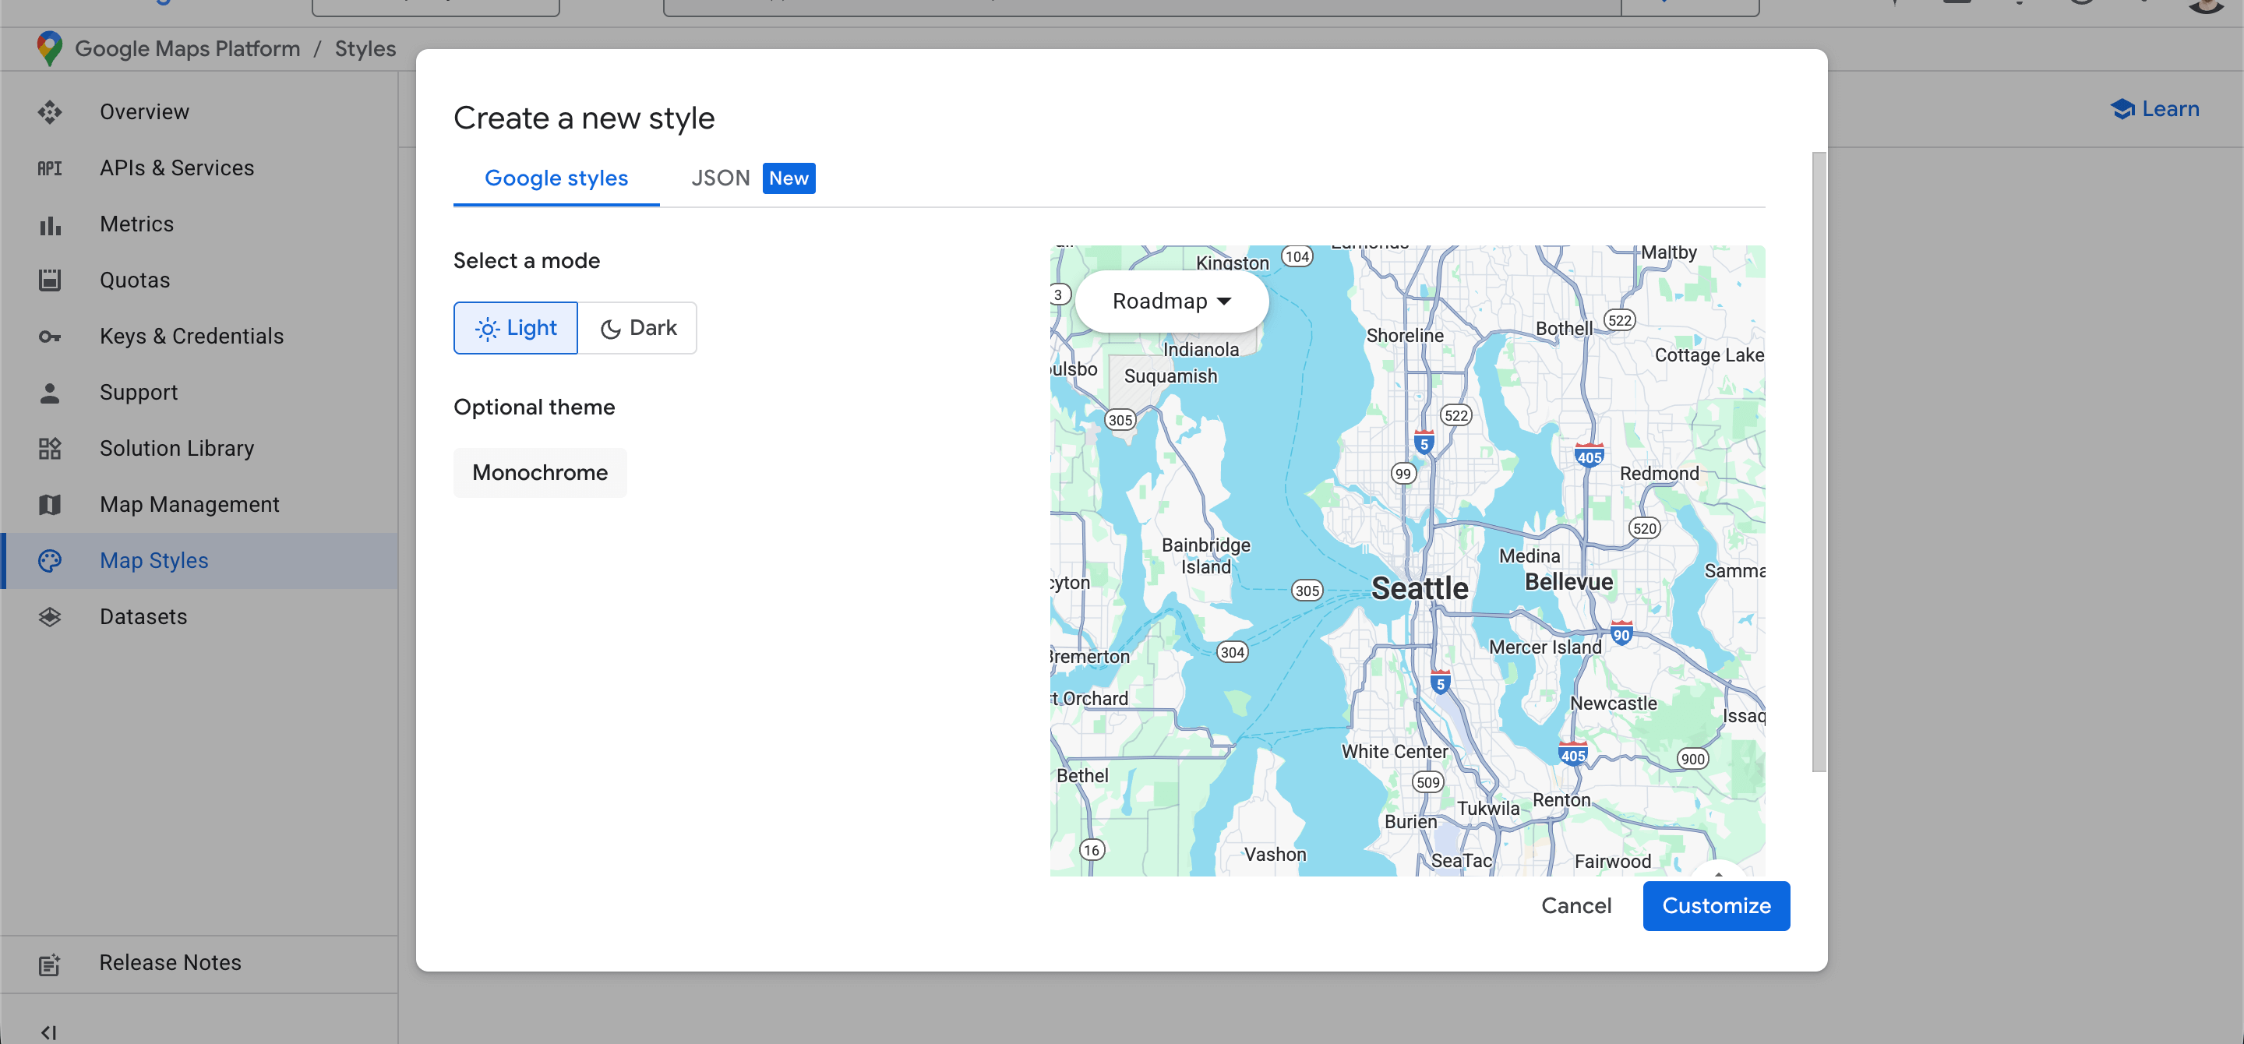Select Light mode

tap(516, 328)
